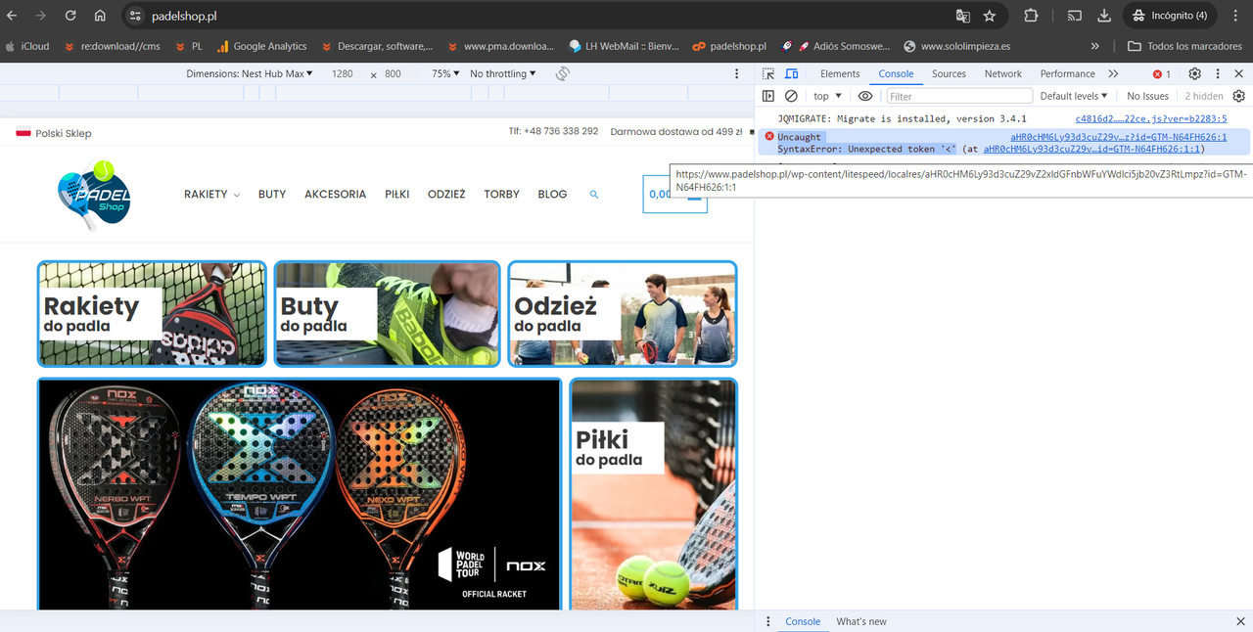Show the console sidebar icon
This screenshot has height=632, width=1253.
(x=768, y=96)
